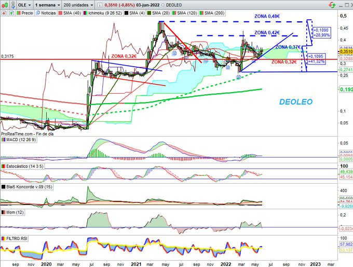
Task: Click the ZONA 0,37€ text label
Action: 288,47
